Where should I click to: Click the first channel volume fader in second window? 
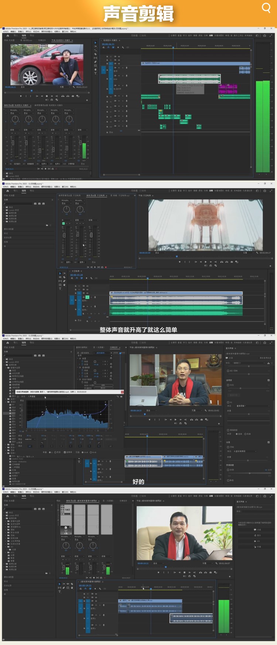pos(64,235)
